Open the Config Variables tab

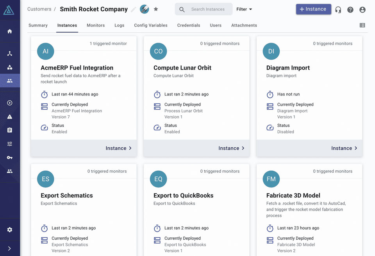tap(151, 25)
